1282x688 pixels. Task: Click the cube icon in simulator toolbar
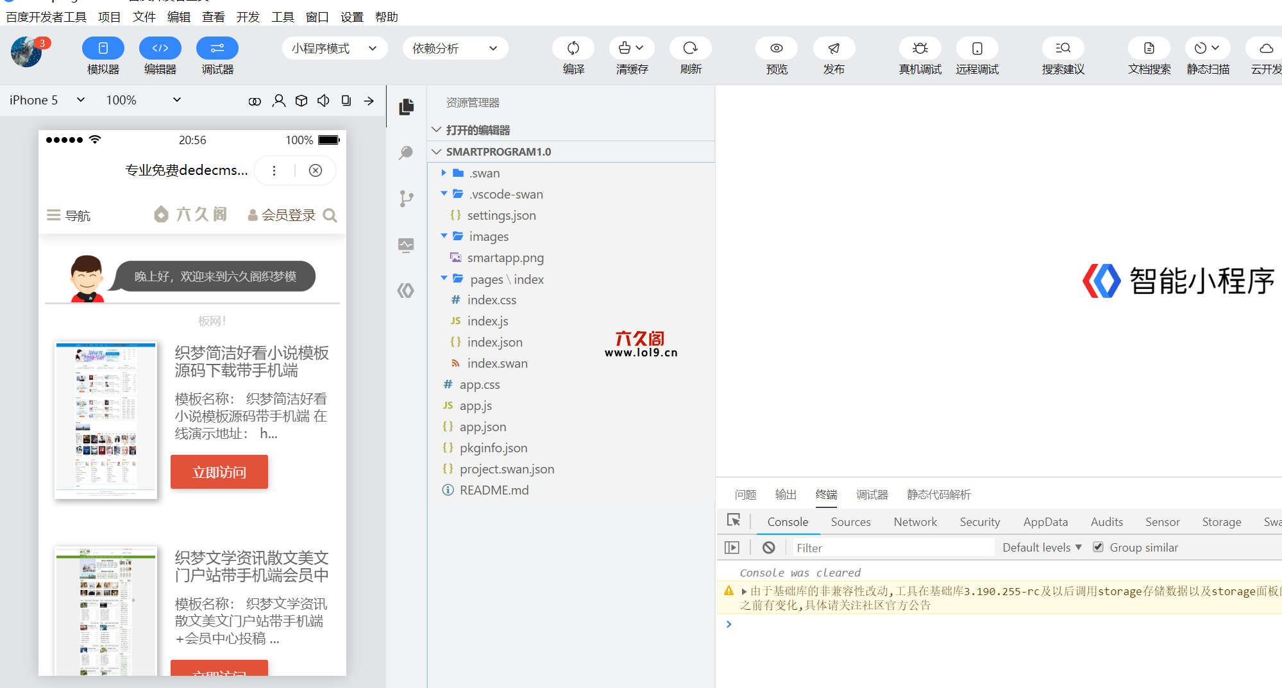301,101
